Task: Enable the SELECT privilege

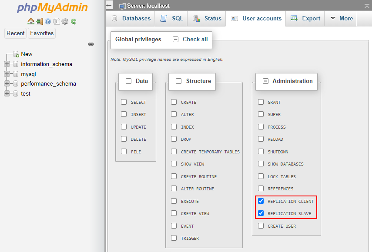Action: [124, 102]
